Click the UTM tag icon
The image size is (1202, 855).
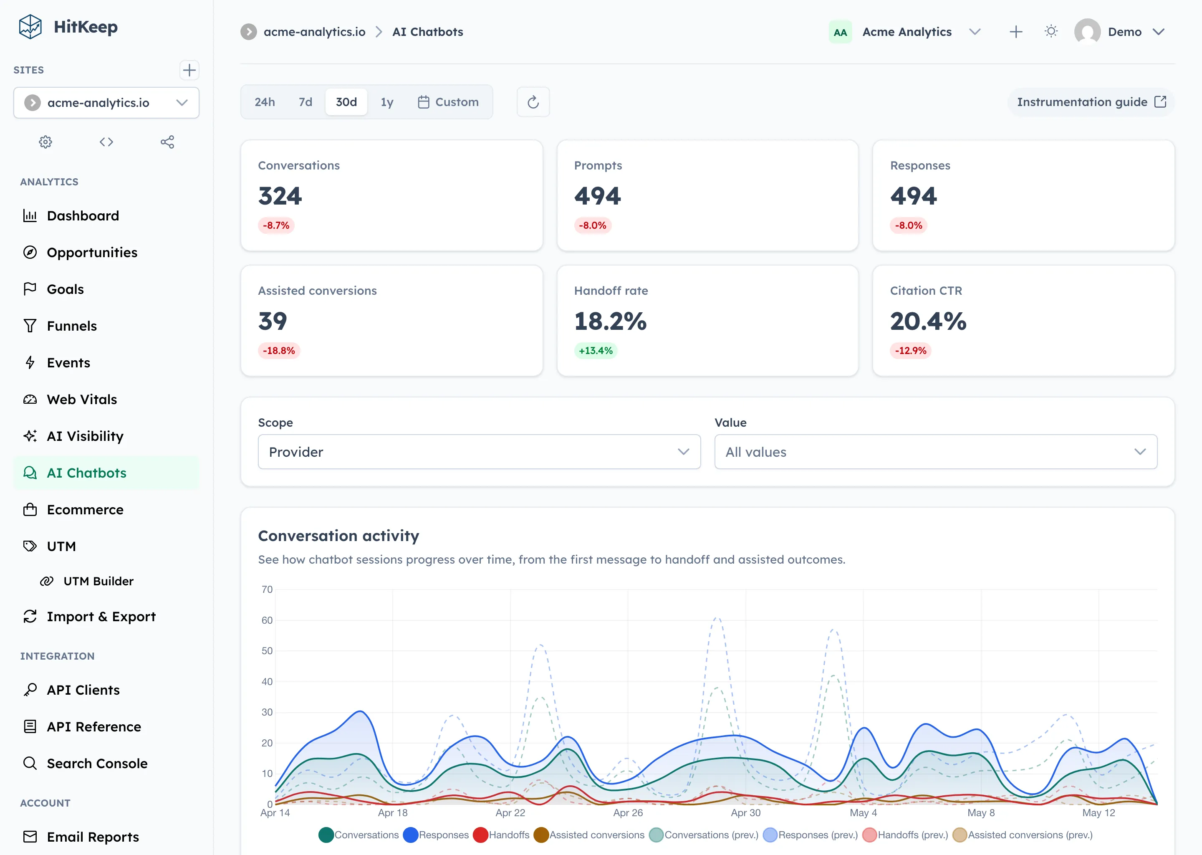30,546
